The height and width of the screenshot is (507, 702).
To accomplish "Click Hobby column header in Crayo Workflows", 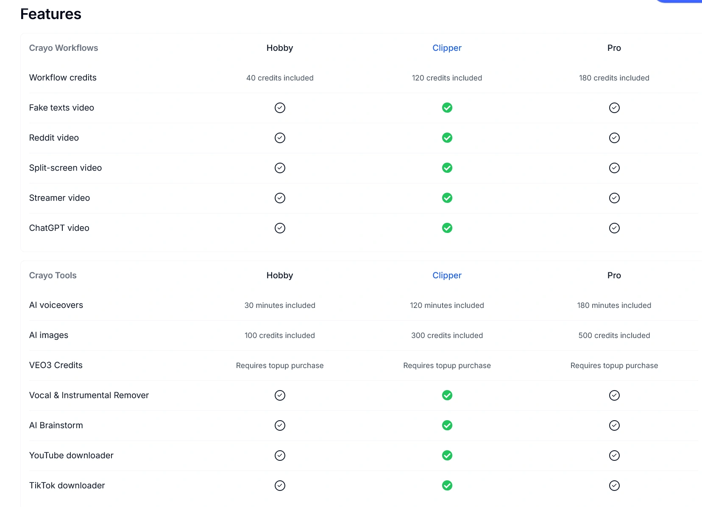I will tap(280, 48).
